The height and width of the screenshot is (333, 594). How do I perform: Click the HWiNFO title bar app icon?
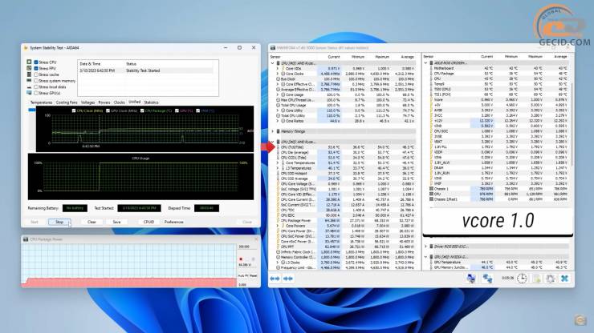coord(273,48)
